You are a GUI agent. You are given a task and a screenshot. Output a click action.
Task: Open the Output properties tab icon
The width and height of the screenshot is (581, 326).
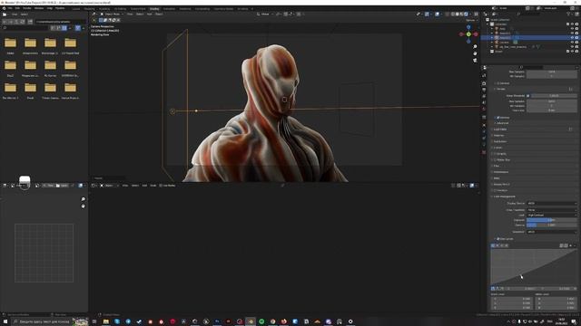tap(484, 90)
